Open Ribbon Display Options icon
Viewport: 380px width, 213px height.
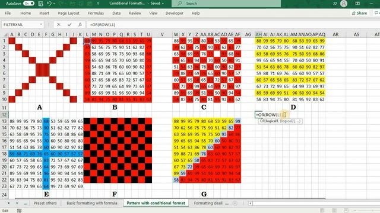tap(357, 4)
